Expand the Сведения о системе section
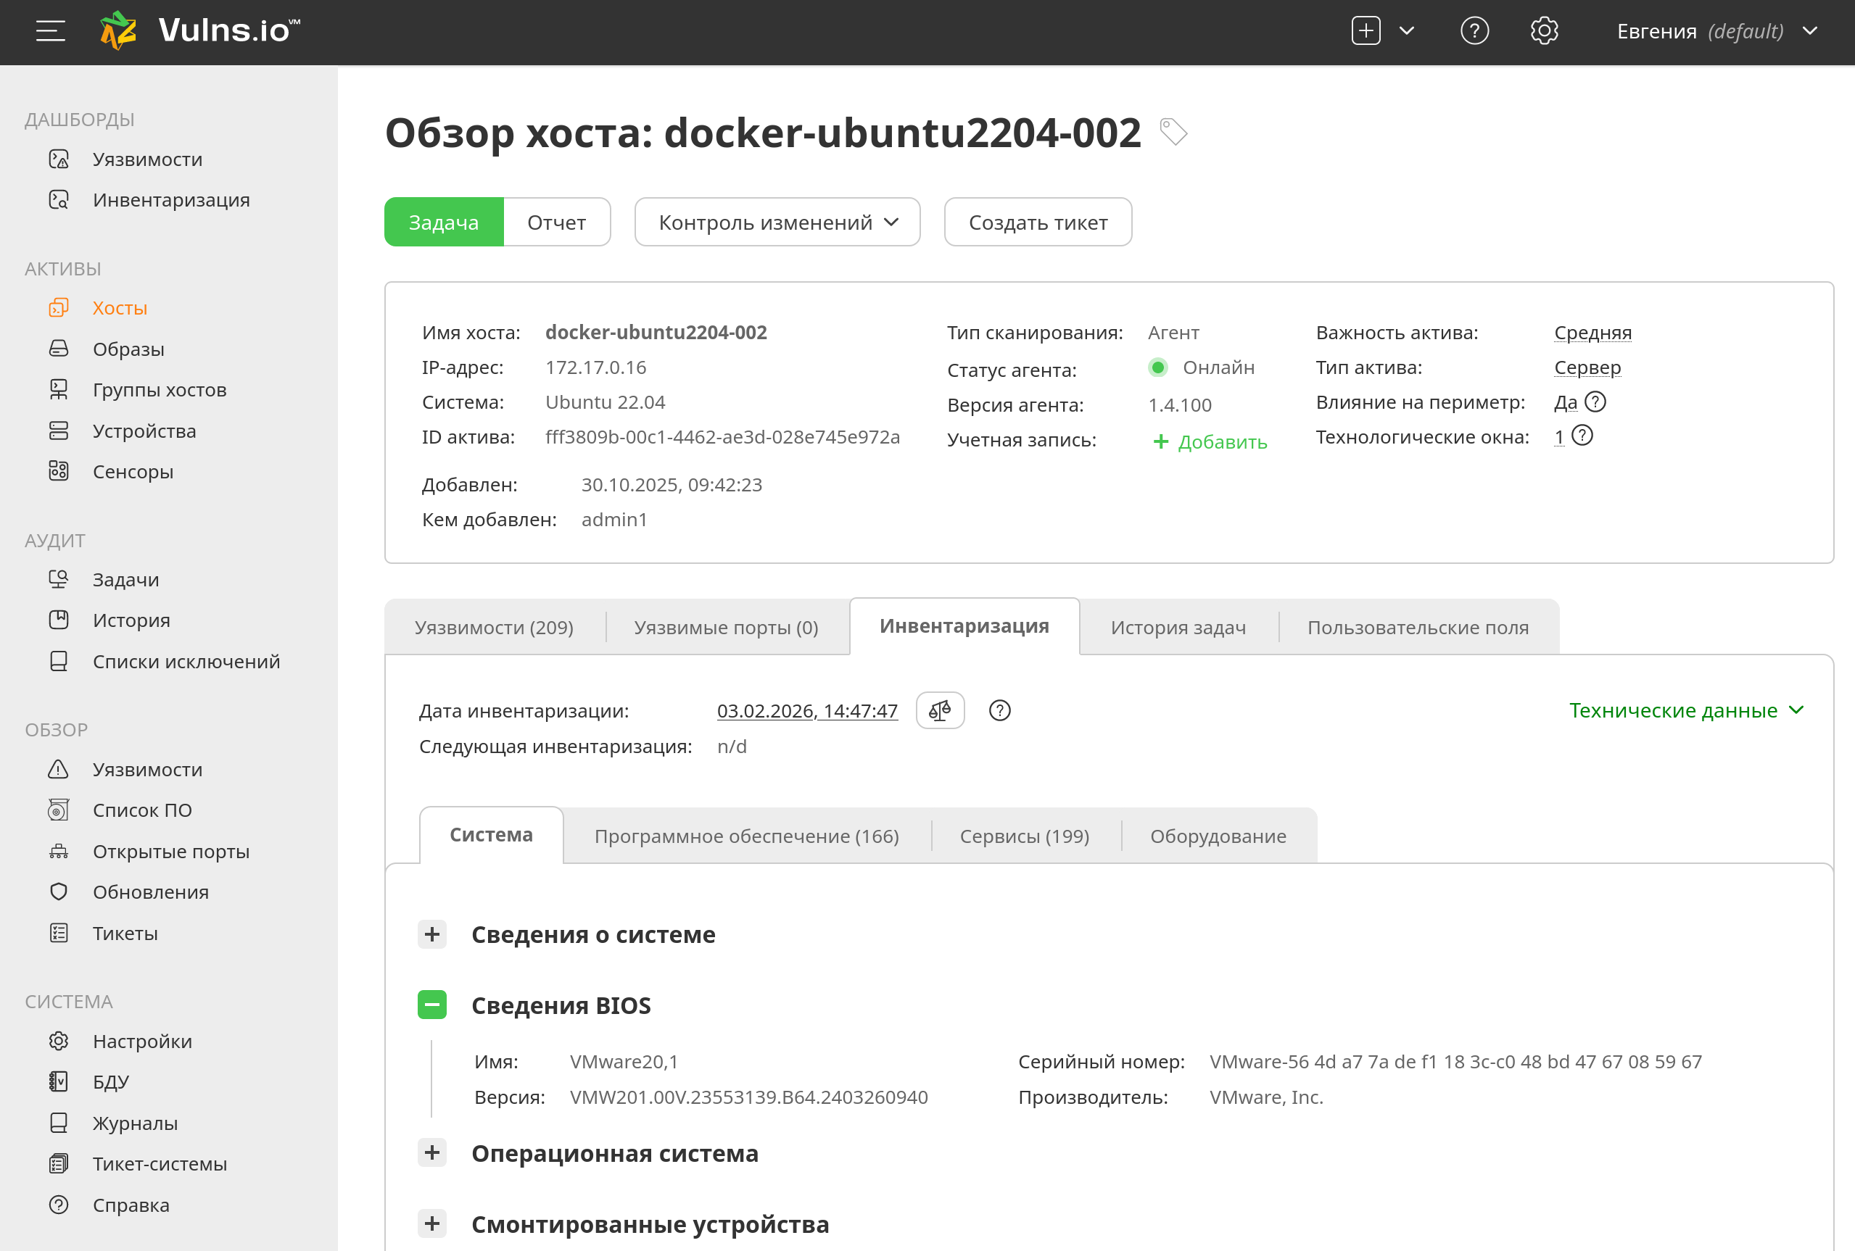The image size is (1855, 1251). 431,934
